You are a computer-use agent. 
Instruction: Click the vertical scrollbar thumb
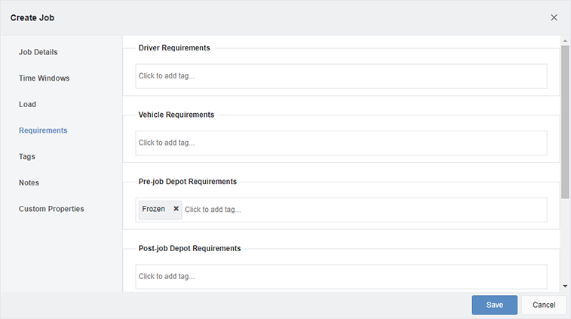566,121
